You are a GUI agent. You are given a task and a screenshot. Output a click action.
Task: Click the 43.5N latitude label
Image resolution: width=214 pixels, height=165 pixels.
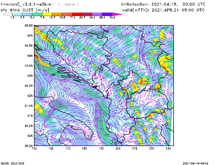pyautogui.click(x=29, y=66)
